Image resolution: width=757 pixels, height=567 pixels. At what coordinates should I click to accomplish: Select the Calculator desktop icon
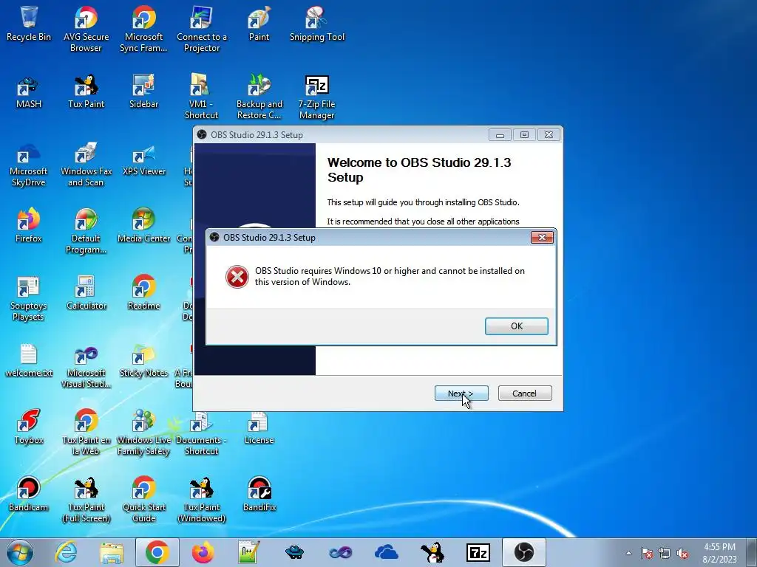(86, 292)
